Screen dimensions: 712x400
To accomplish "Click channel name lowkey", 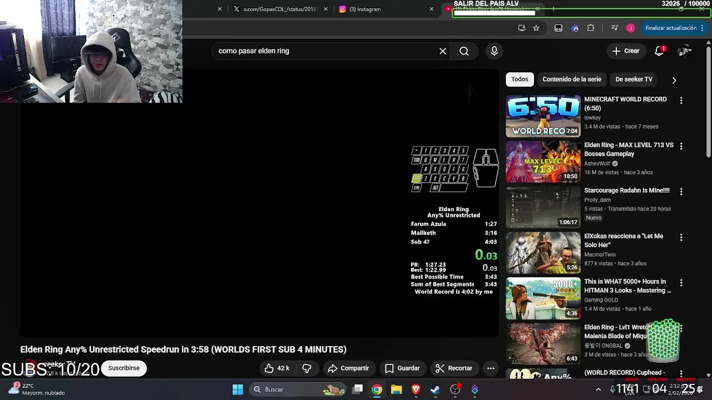I will coord(592,118).
